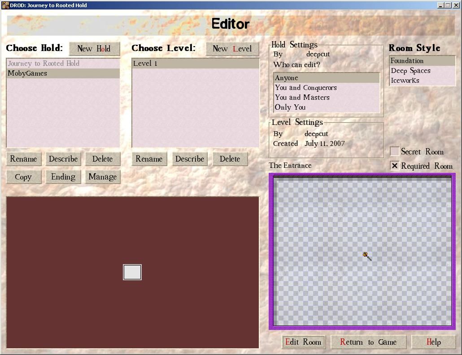Click the room square on level map
The image size is (462, 355).
click(132, 272)
